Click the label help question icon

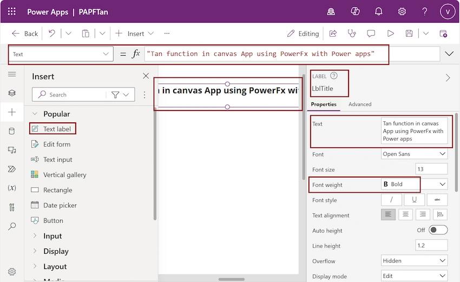pos(334,76)
